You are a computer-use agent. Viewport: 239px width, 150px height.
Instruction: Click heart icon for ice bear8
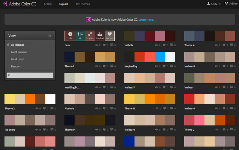224,66
